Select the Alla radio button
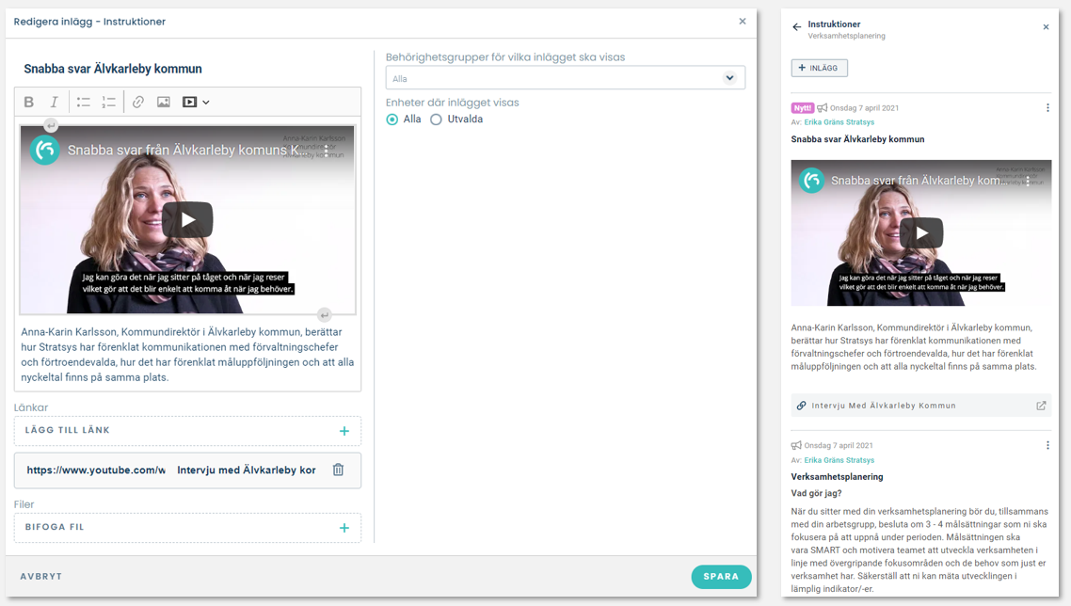This screenshot has height=606, width=1071. point(392,120)
